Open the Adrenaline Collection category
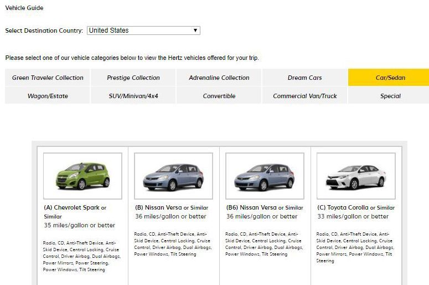This screenshot has width=429, height=285. [x=219, y=78]
